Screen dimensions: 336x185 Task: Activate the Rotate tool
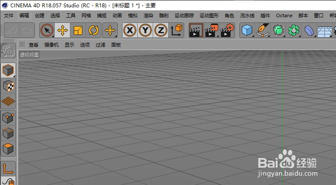click(94, 30)
